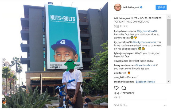View the likes count 좋아요 277,828개
171x110 pixels.
124,93
